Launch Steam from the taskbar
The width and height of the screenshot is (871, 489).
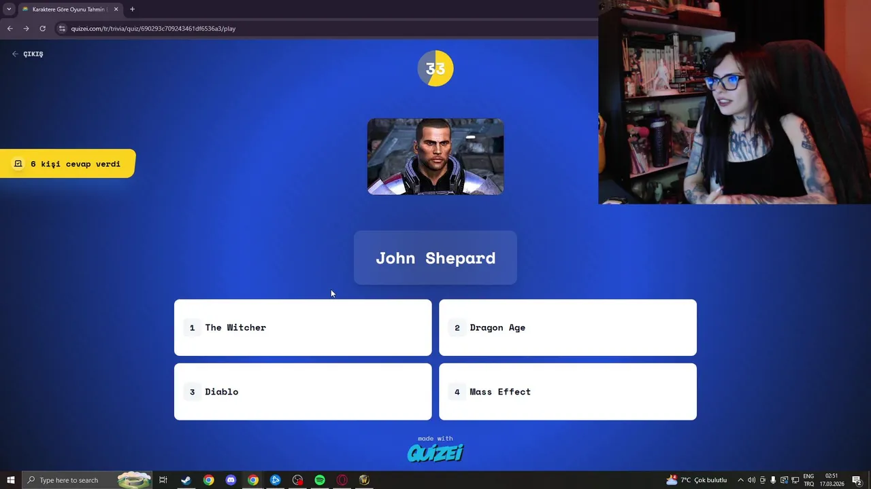click(186, 480)
